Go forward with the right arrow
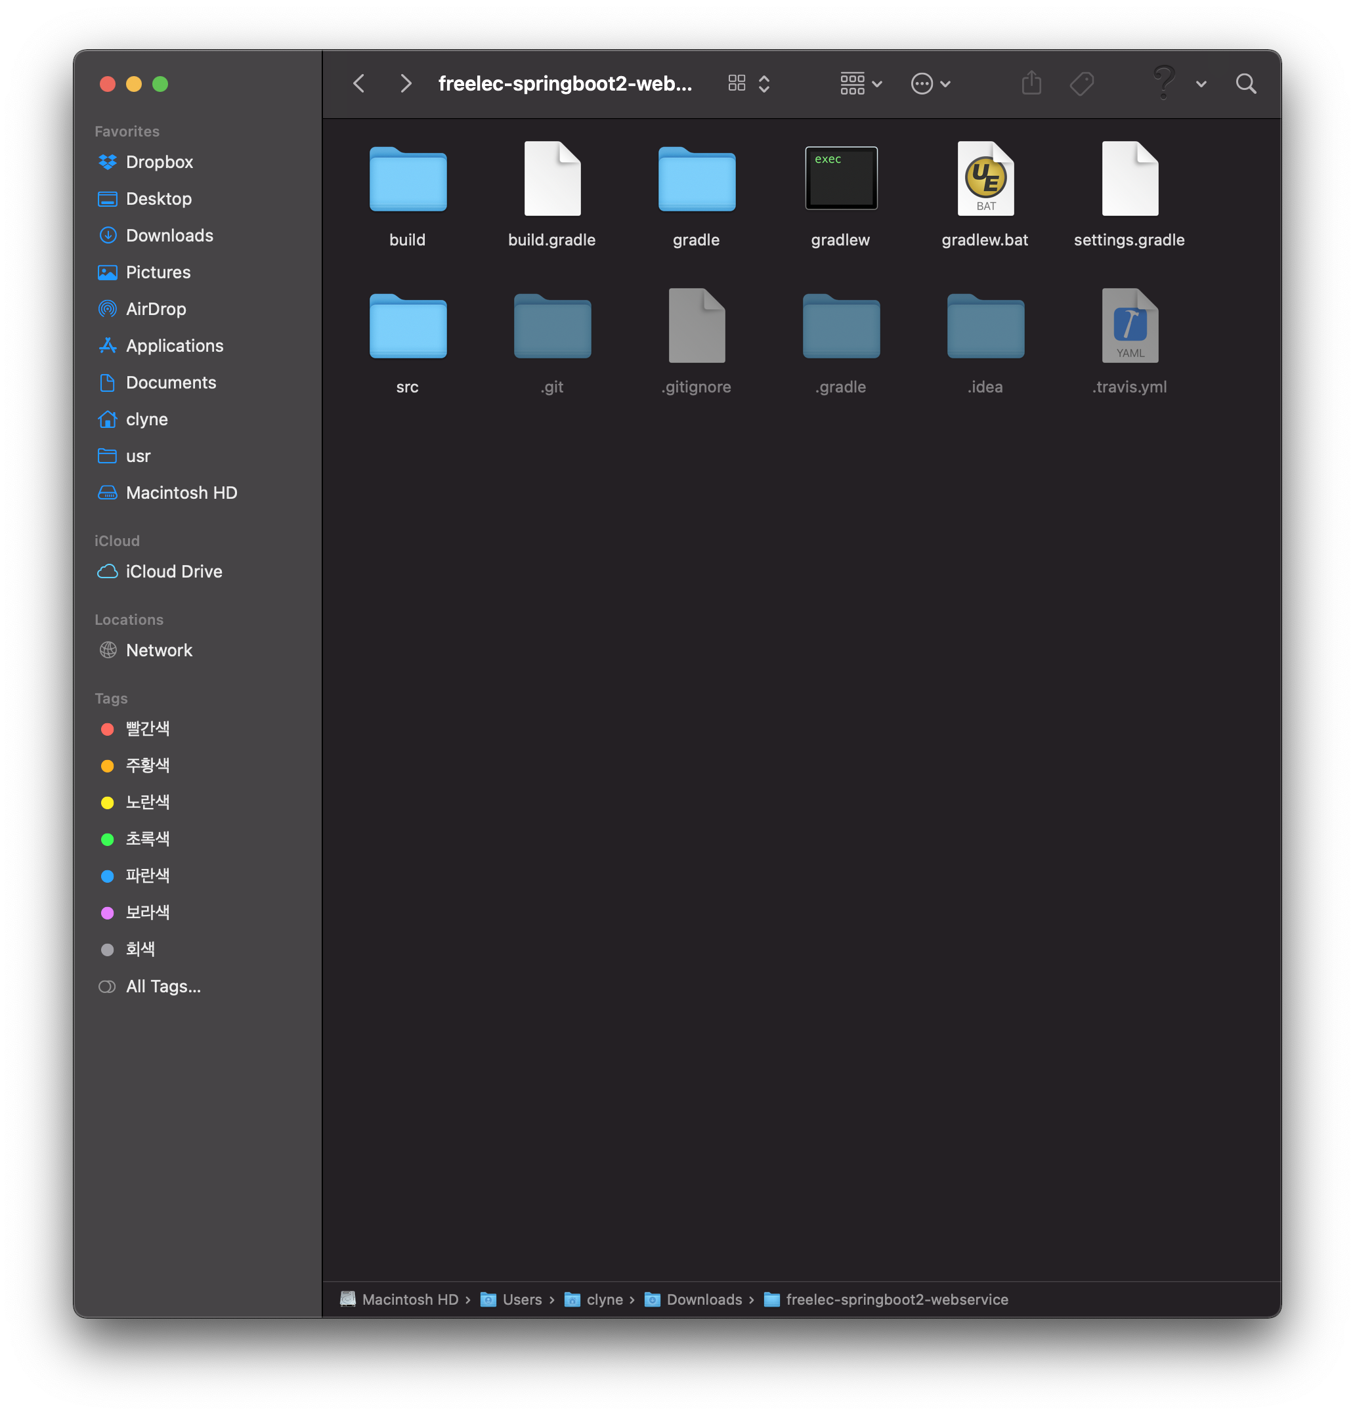This screenshot has width=1355, height=1415. pos(406,84)
